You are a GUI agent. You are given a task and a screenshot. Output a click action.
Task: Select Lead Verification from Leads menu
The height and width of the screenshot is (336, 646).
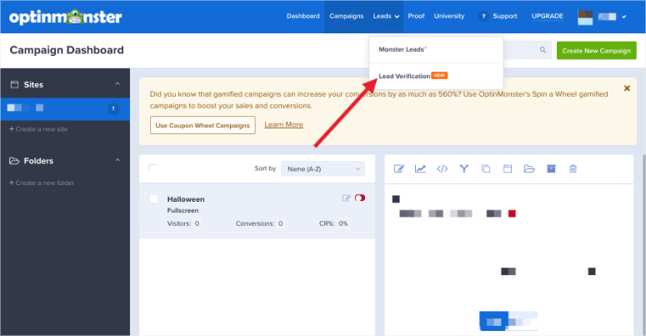[x=405, y=76]
